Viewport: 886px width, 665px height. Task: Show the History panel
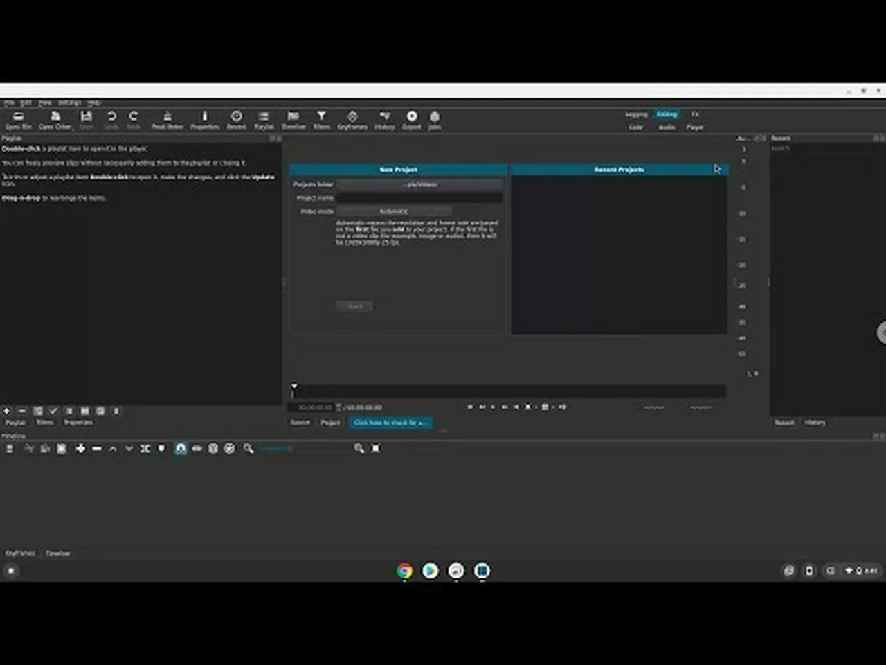pos(385,119)
